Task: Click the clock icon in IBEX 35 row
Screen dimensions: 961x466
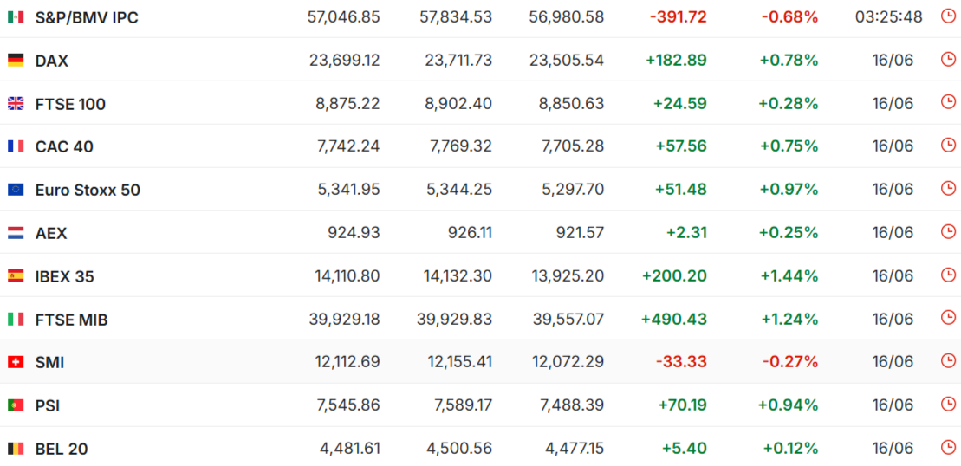Action: click(x=947, y=275)
